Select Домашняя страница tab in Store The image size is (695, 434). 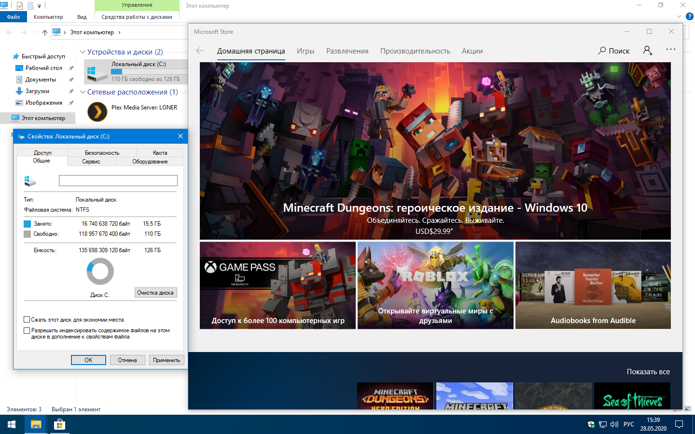click(x=251, y=51)
